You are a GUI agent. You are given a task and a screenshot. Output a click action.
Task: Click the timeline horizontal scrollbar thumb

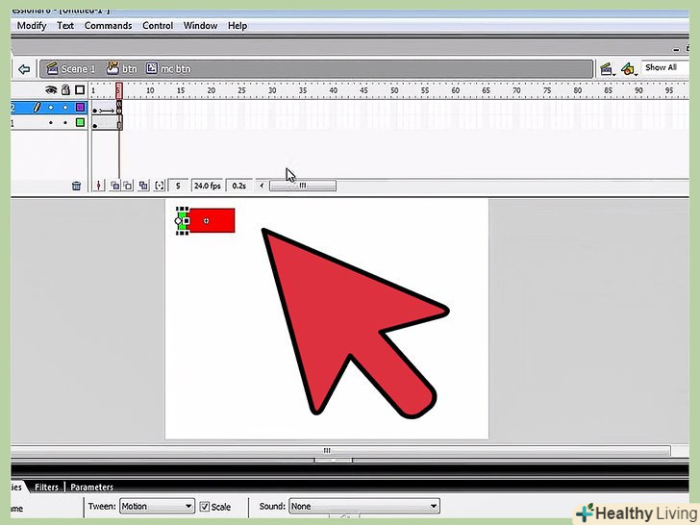coord(303,186)
